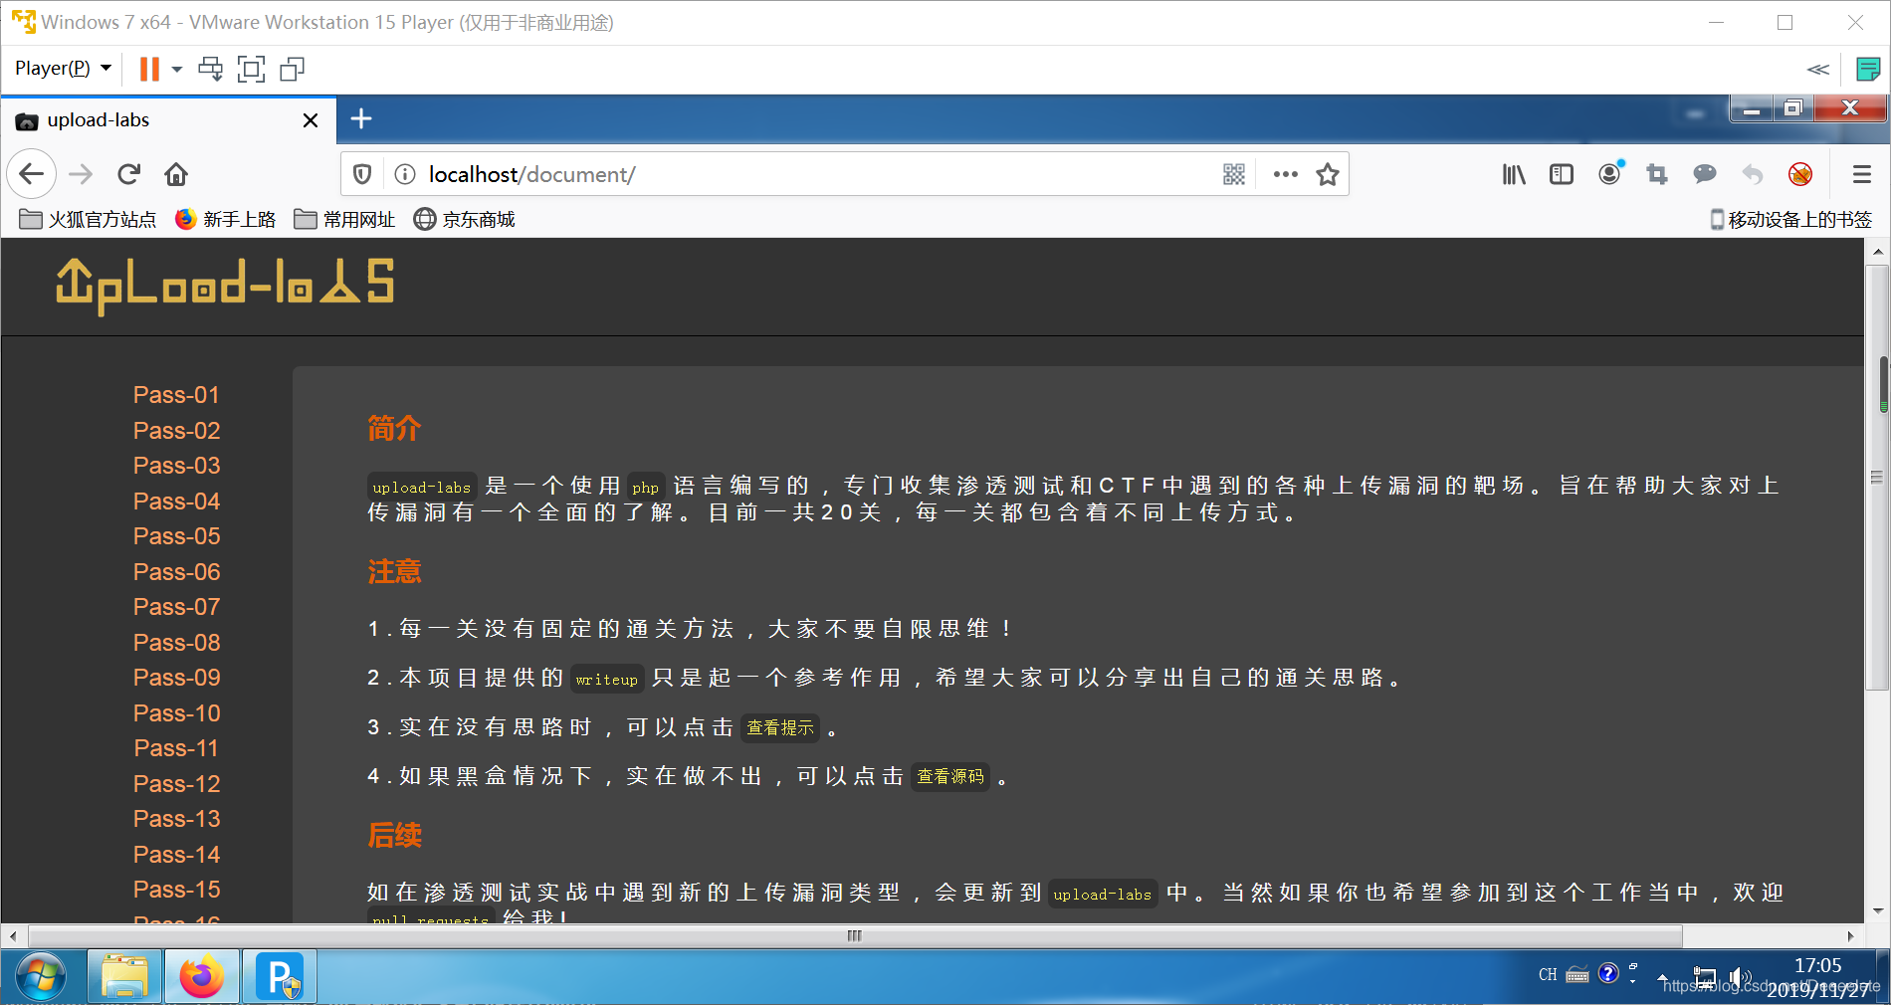The image size is (1891, 1005).
Task: Click the screenshot crop tool icon
Action: tap(1657, 174)
